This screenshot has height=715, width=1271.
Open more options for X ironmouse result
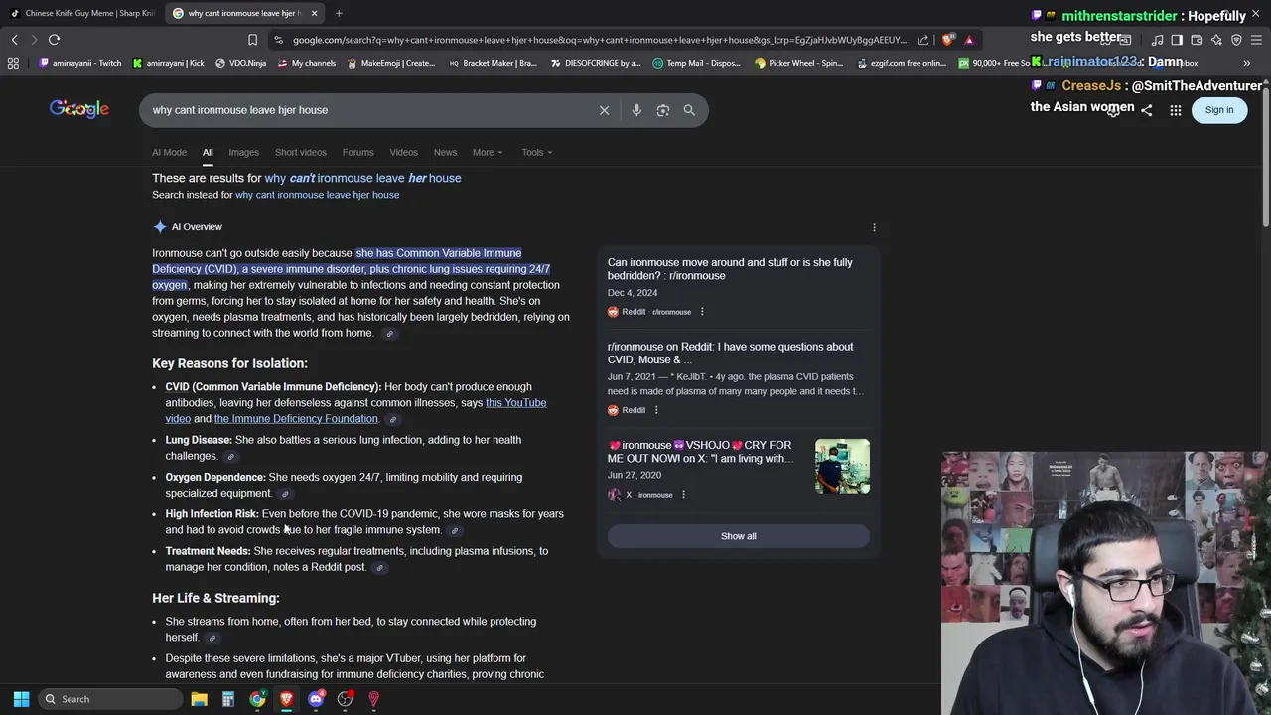[683, 495]
